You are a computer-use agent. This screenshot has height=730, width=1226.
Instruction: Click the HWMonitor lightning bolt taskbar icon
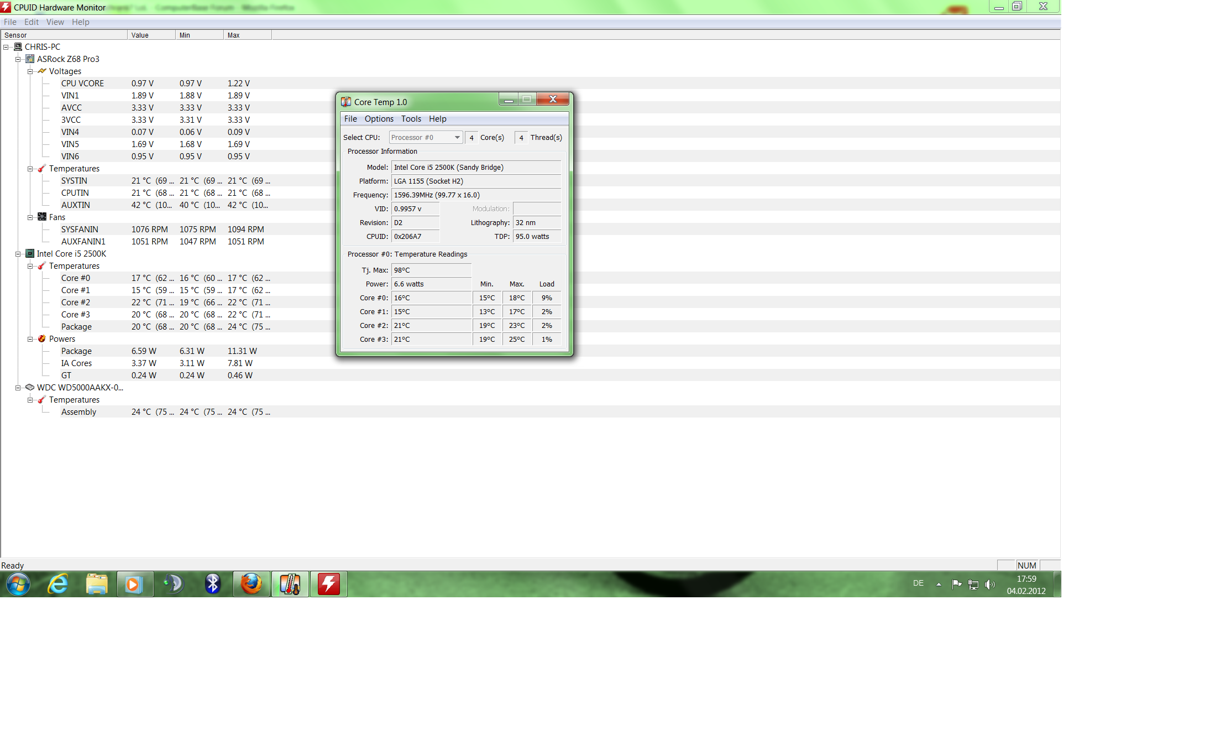[x=329, y=584]
